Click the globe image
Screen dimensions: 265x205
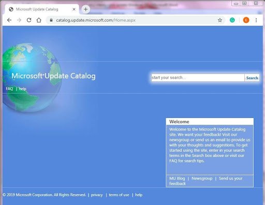coord(32,78)
